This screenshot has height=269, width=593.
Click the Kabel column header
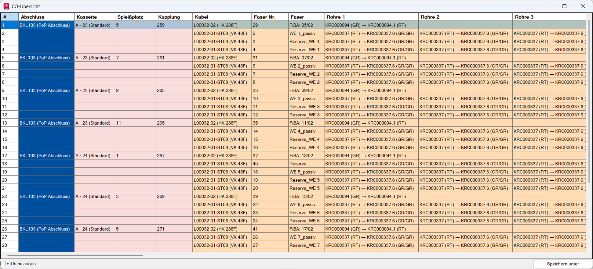222,17
